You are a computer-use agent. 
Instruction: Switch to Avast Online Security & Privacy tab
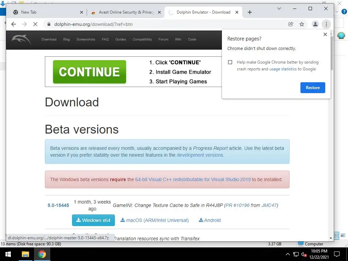(126, 12)
